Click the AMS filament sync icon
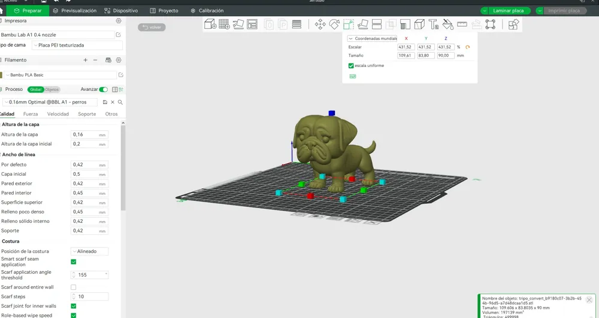Image resolution: width=599 pixels, height=318 pixels. (x=108, y=60)
